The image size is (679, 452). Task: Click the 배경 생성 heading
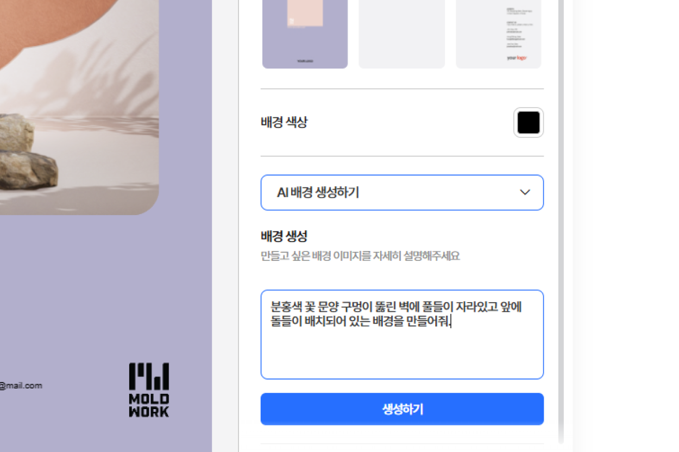click(284, 236)
